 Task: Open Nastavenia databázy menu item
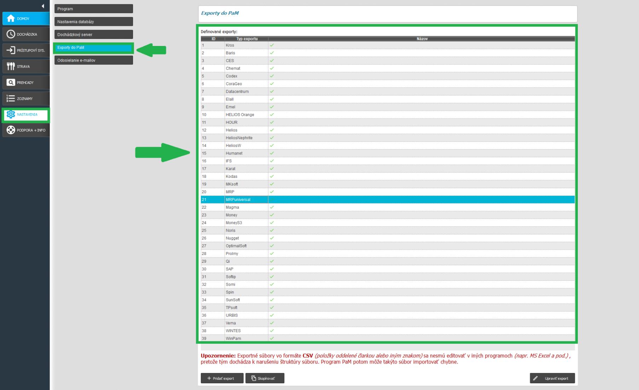tap(93, 22)
